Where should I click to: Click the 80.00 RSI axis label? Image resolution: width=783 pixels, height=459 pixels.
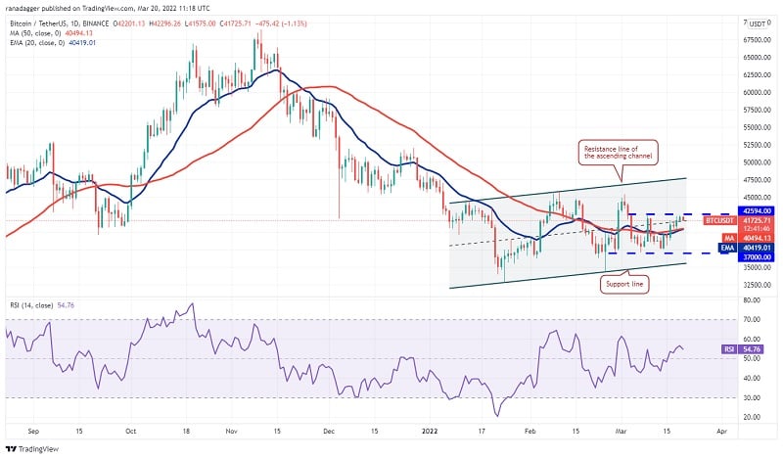pos(752,300)
